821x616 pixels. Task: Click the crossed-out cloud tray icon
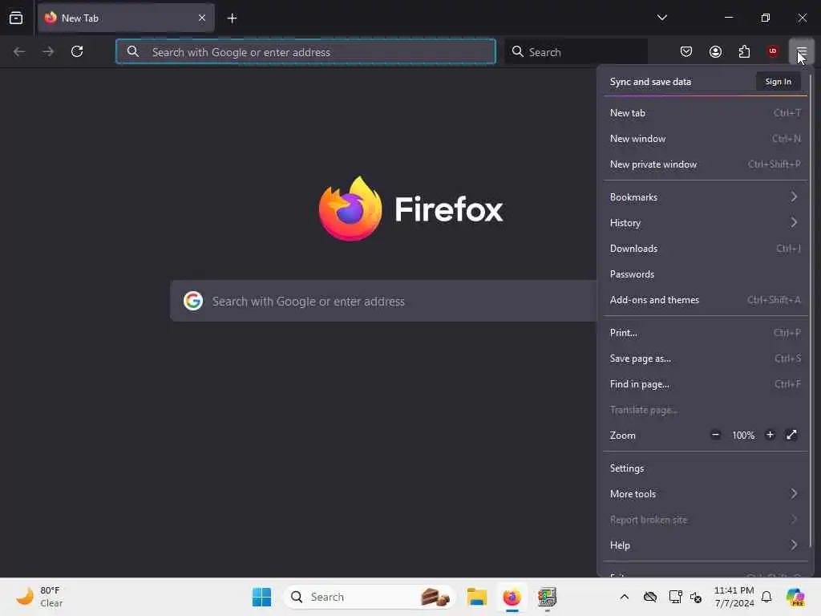pyautogui.click(x=649, y=597)
